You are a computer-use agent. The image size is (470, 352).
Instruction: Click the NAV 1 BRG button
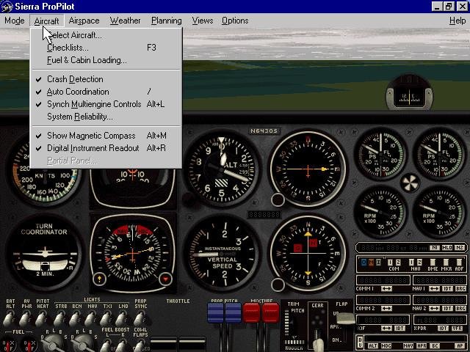pyautogui.click(x=460, y=289)
